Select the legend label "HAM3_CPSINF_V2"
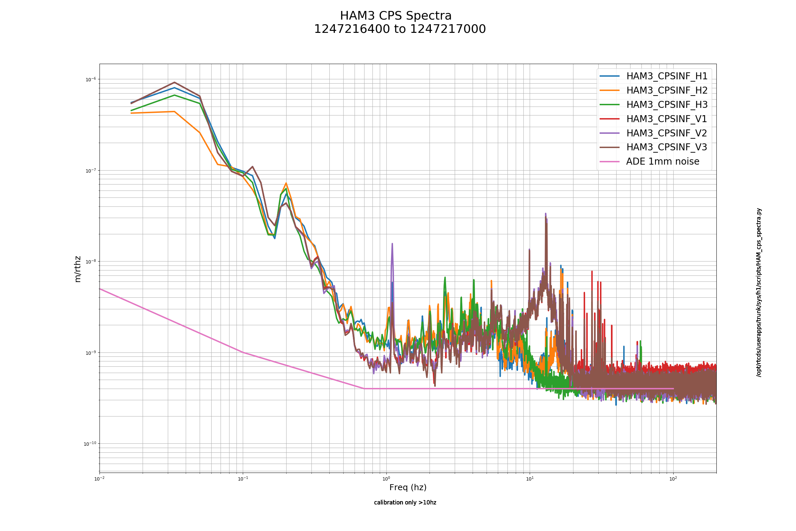Screen dimensions: 796x531 pos(666,133)
